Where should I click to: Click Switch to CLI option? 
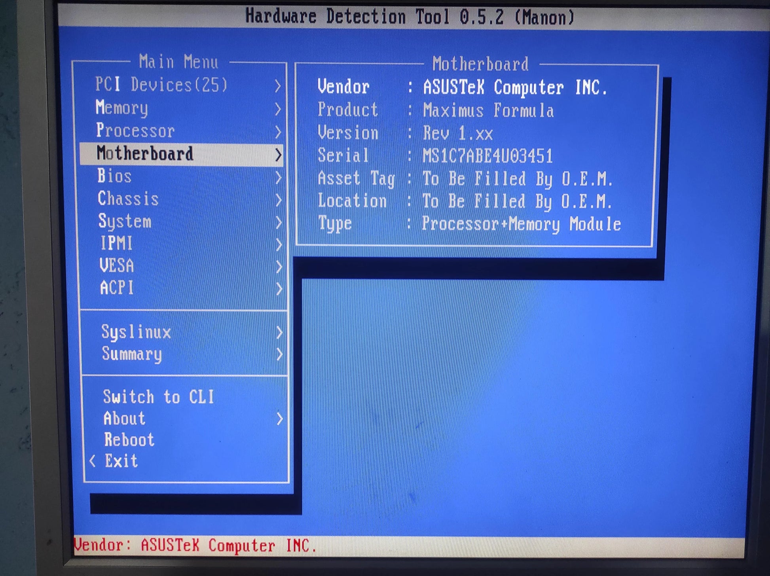[158, 397]
